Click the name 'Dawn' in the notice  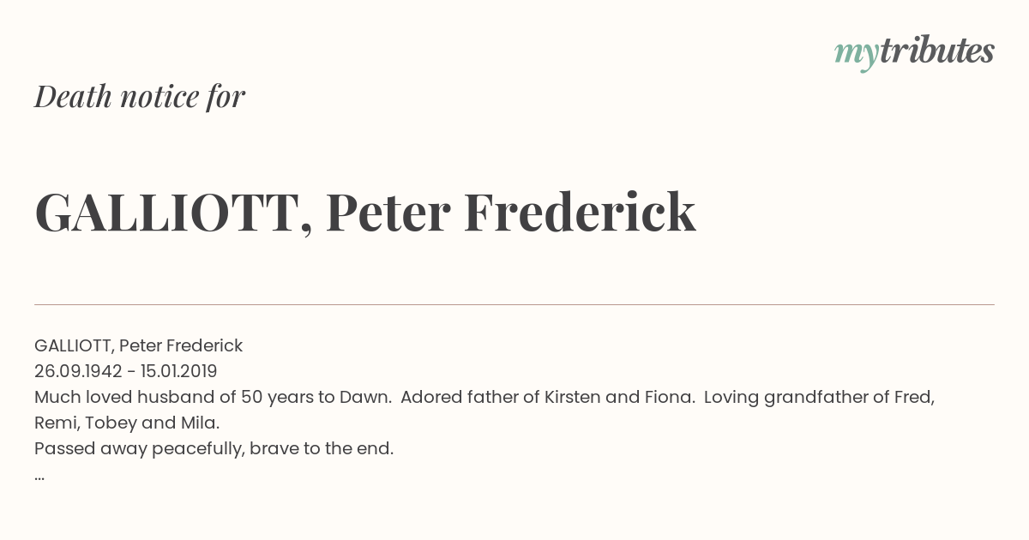364,397
